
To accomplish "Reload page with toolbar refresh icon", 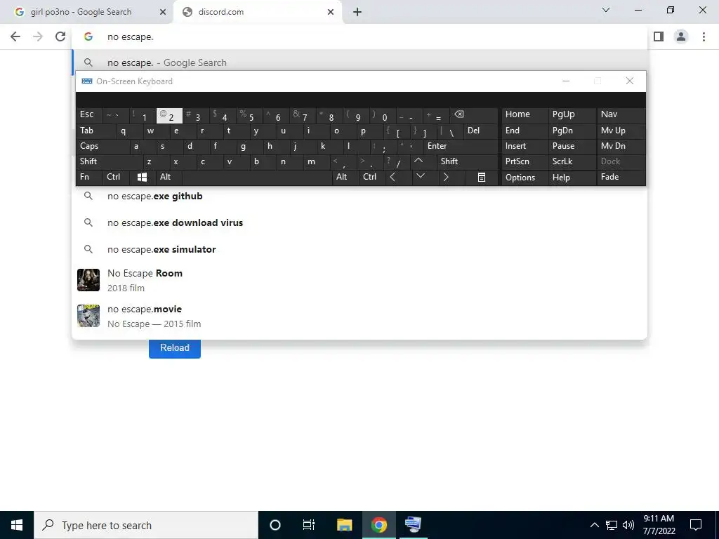I will (x=60, y=36).
